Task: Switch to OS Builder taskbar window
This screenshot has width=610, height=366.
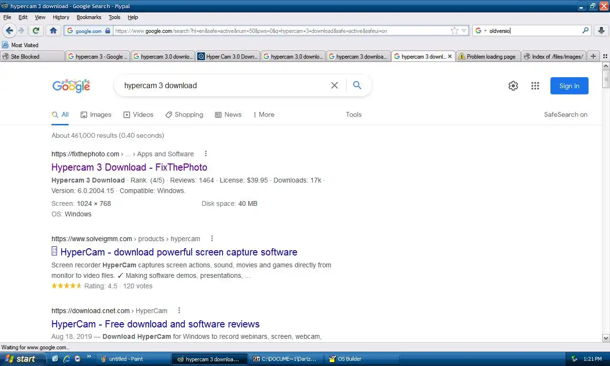Action: (x=361, y=359)
